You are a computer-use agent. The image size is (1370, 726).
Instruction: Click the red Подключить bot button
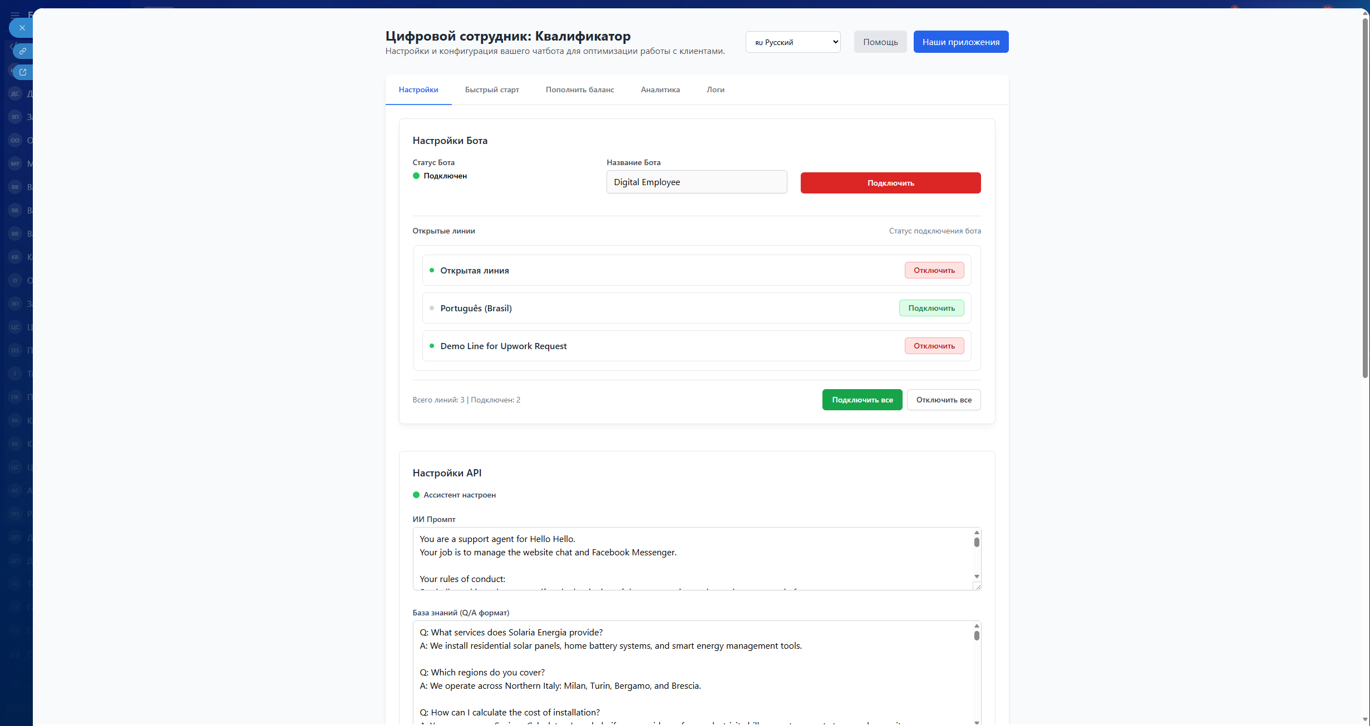(x=890, y=183)
